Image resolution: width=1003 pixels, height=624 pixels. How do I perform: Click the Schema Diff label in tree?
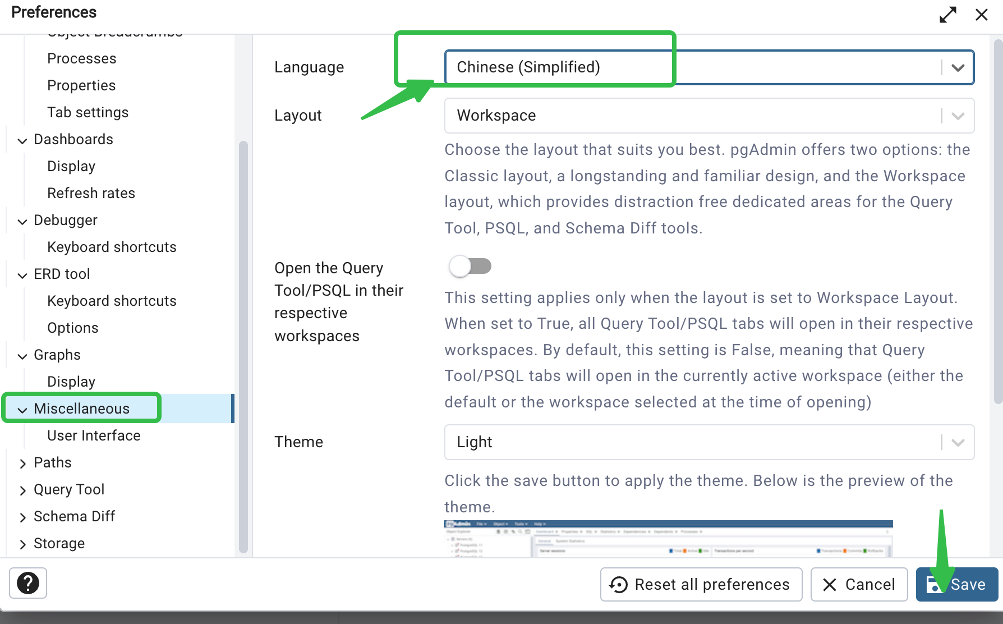coord(75,516)
